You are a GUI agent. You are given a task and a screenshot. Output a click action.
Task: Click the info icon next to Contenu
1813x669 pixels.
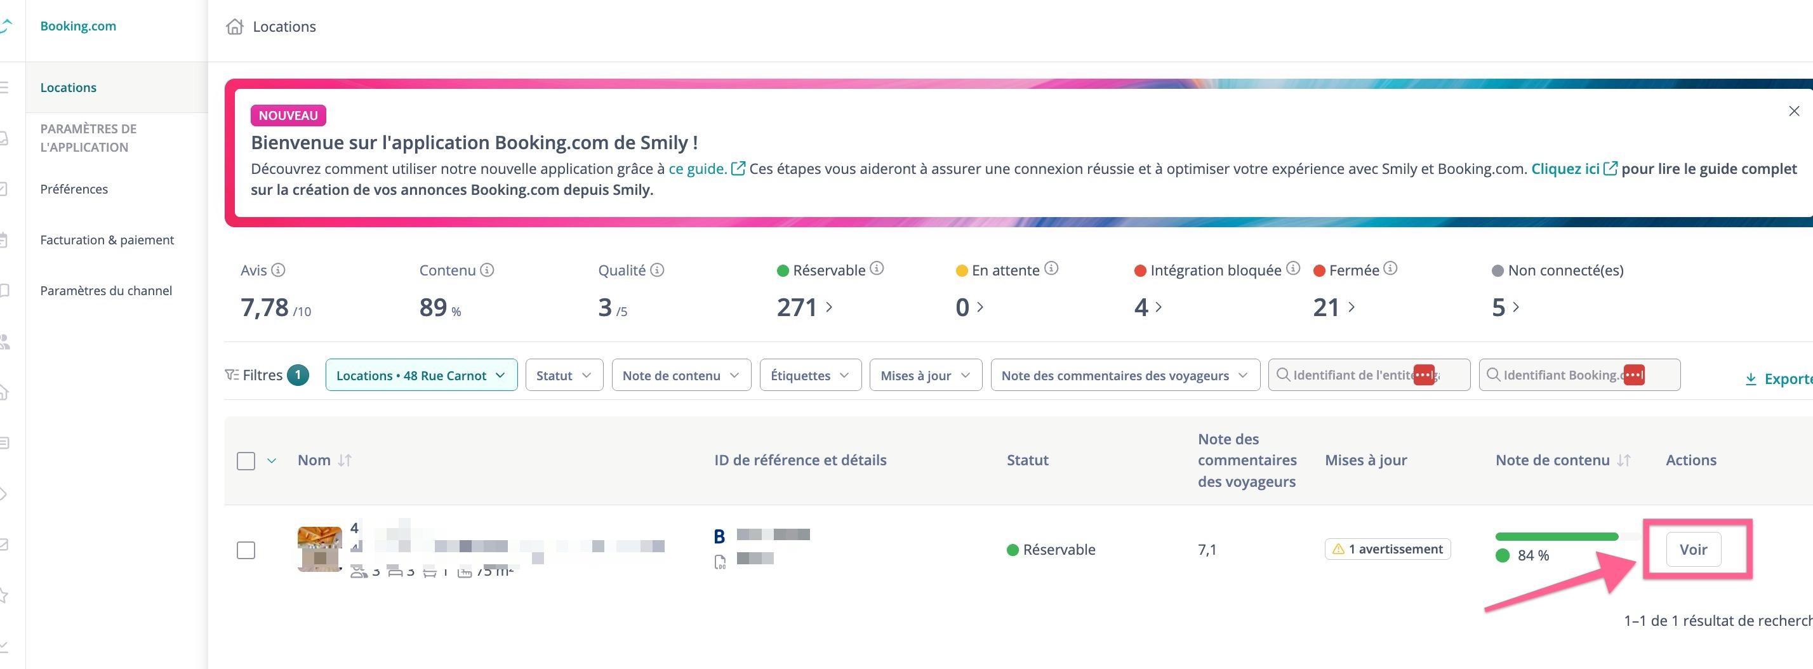click(x=487, y=270)
